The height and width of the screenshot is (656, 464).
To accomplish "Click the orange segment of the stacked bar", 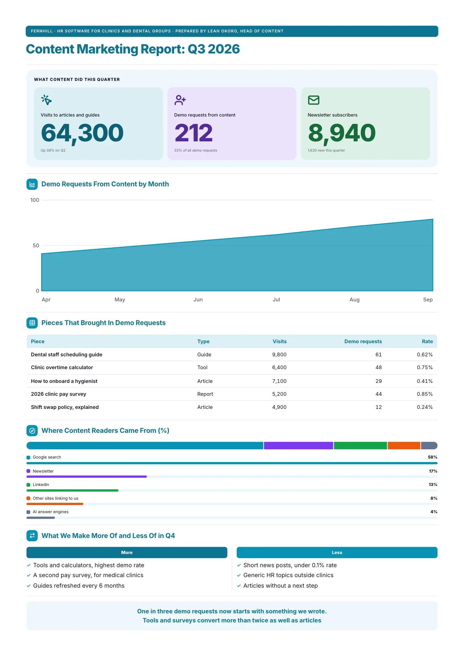I will coord(404,445).
